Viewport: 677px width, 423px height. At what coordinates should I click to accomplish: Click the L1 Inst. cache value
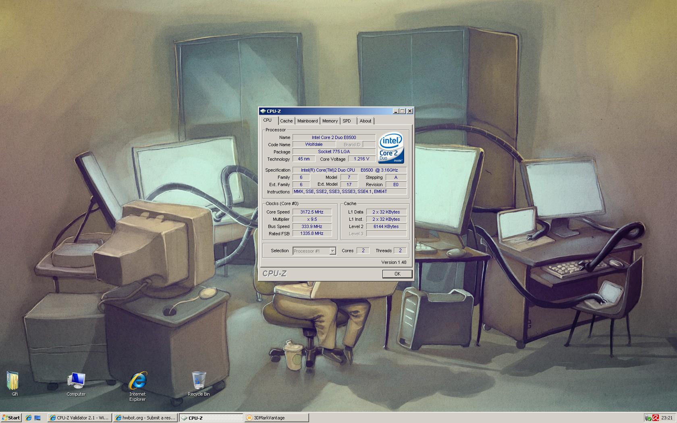pos(386,219)
